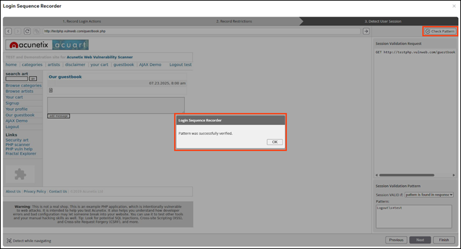Viewport: 461px width, 249px height.
Task: Click OK in the verification dialog
Action: pos(275,142)
